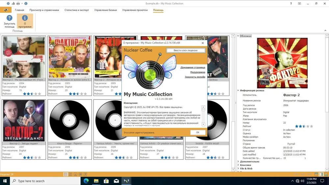Toggle the bottom panel layout in status bar
This screenshot has height=185, width=329.
[326, 174]
